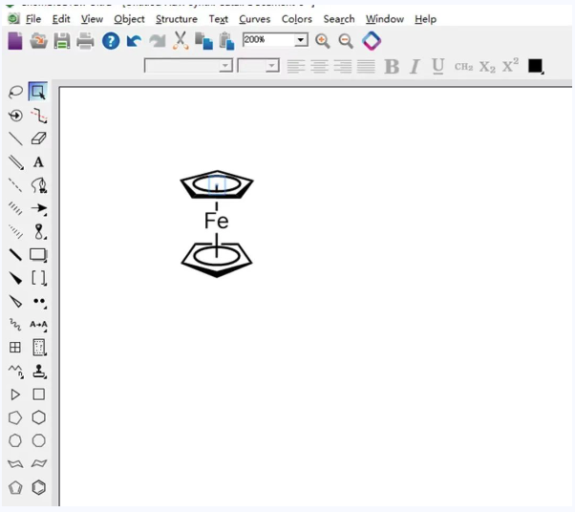Print the current document
The height and width of the screenshot is (512, 575).
click(85, 41)
